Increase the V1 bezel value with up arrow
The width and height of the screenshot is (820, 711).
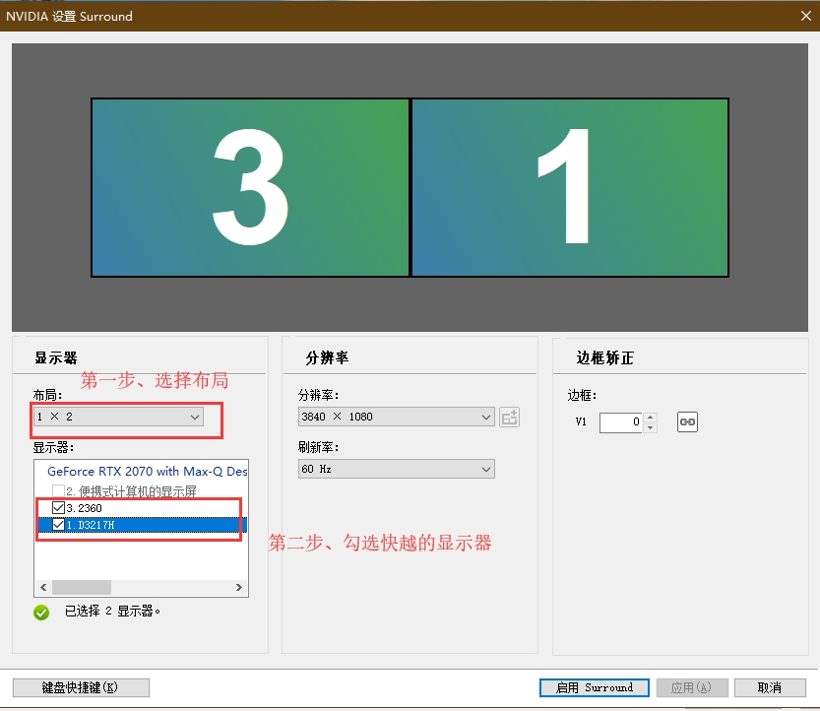coord(650,418)
